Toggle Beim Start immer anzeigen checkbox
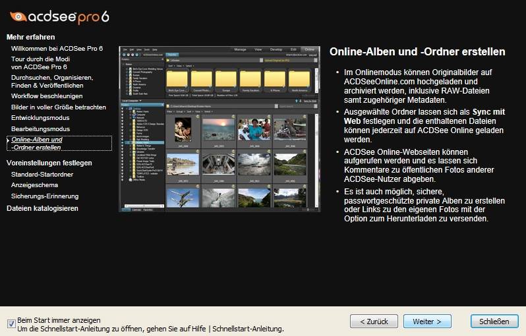 (11, 324)
